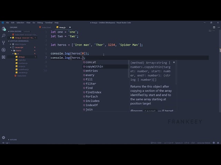Choose the includes suggestion
221x165 pixels.
point(105,101)
